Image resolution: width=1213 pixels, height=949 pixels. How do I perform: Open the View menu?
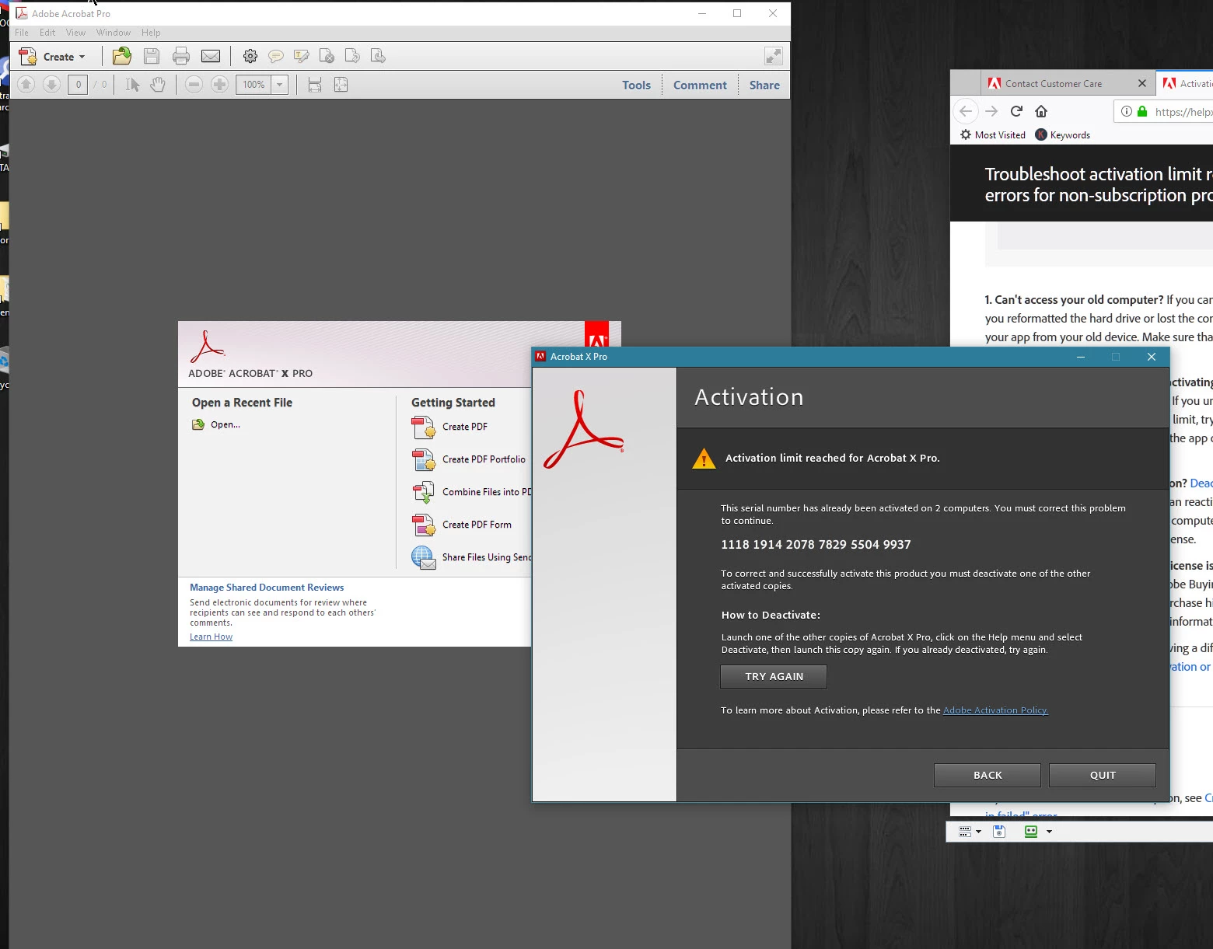click(x=75, y=33)
